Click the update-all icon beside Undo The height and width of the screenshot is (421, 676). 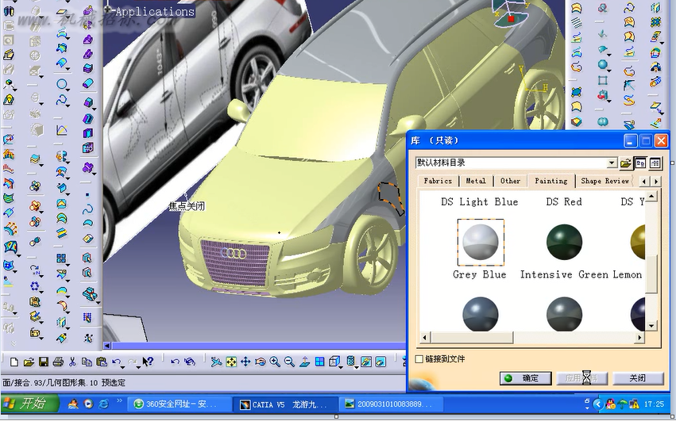[190, 362]
